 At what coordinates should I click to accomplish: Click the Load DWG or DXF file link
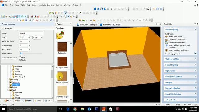177,40
